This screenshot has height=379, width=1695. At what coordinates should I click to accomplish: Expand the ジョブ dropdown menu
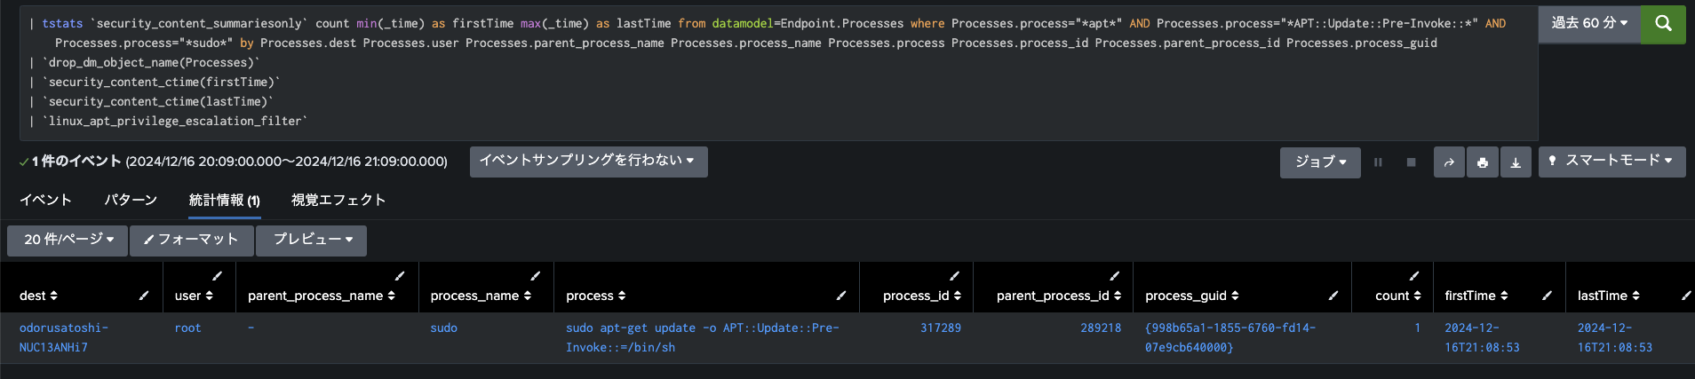coord(1320,162)
